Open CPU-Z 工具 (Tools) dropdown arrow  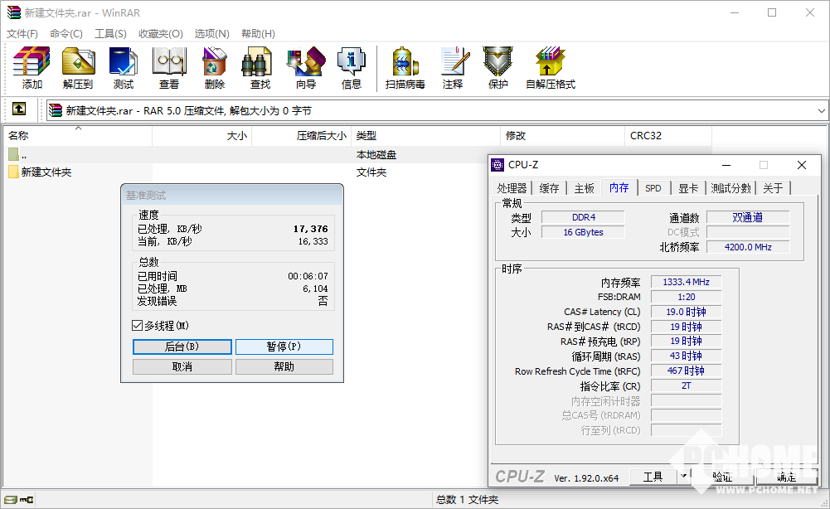pos(684,476)
